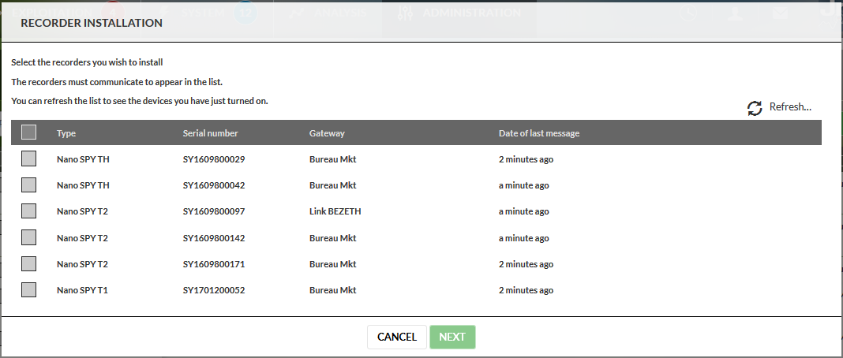Click the envelope mail icon in top bar
Viewport: 843px width, 358px height.
click(782, 12)
